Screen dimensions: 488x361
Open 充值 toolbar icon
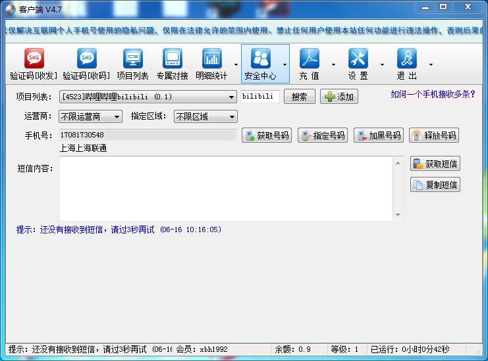coord(310,58)
